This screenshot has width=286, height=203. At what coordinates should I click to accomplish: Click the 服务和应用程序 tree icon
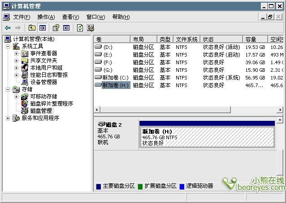(16, 118)
